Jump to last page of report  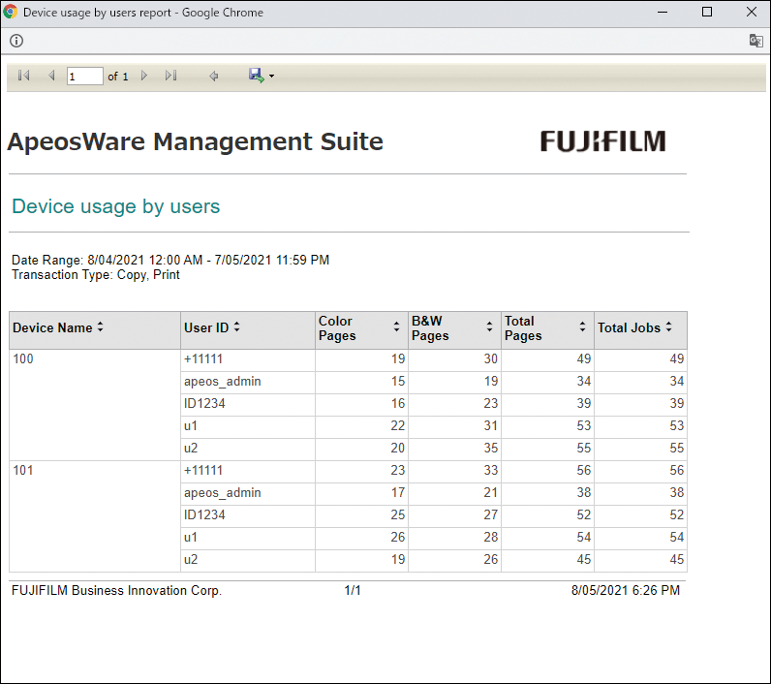pos(170,76)
